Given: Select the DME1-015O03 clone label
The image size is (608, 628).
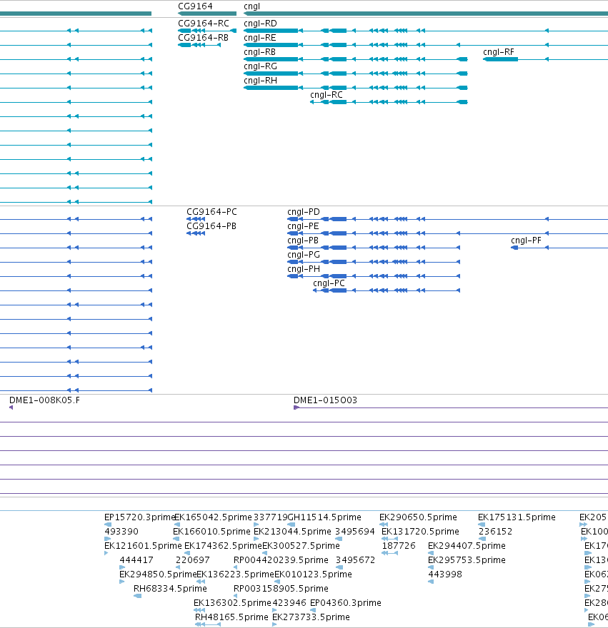Looking at the screenshot, I should pyautogui.click(x=325, y=400).
